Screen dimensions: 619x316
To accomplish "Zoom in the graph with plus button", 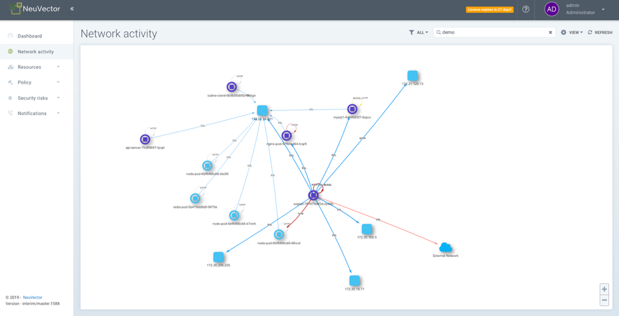I will tap(604, 289).
